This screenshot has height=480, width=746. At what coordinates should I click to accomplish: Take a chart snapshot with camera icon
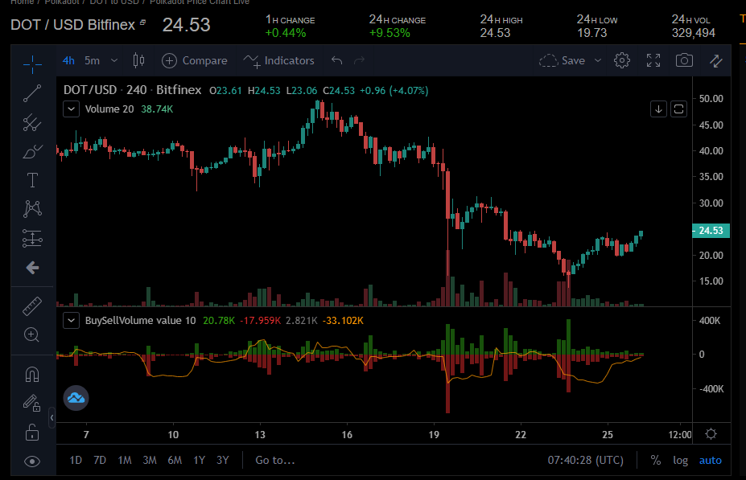click(684, 60)
